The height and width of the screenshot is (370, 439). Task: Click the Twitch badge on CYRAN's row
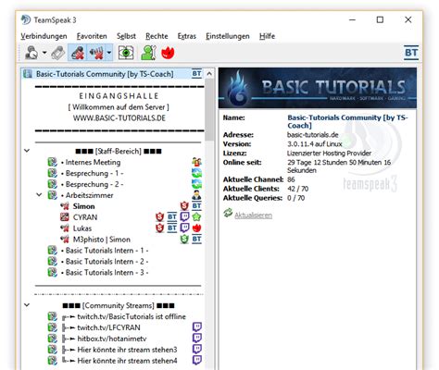pyautogui.click(x=184, y=217)
